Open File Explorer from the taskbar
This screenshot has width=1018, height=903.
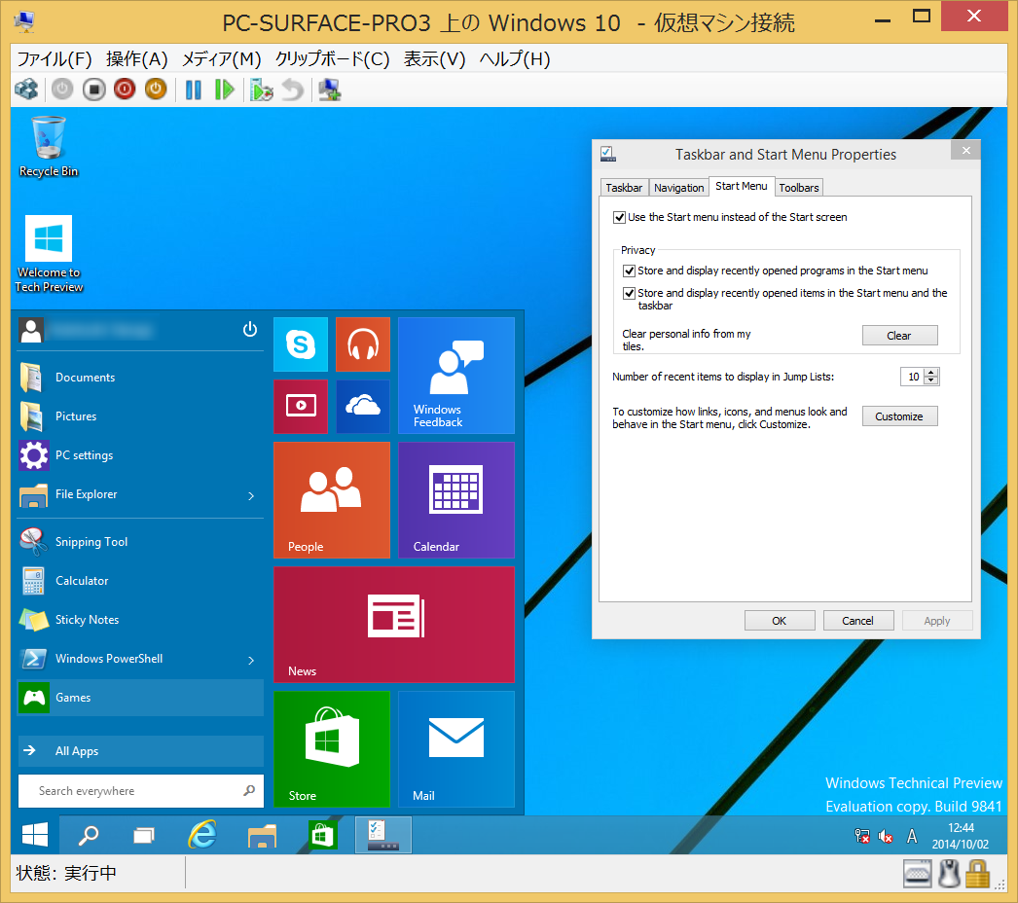tap(263, 835)
